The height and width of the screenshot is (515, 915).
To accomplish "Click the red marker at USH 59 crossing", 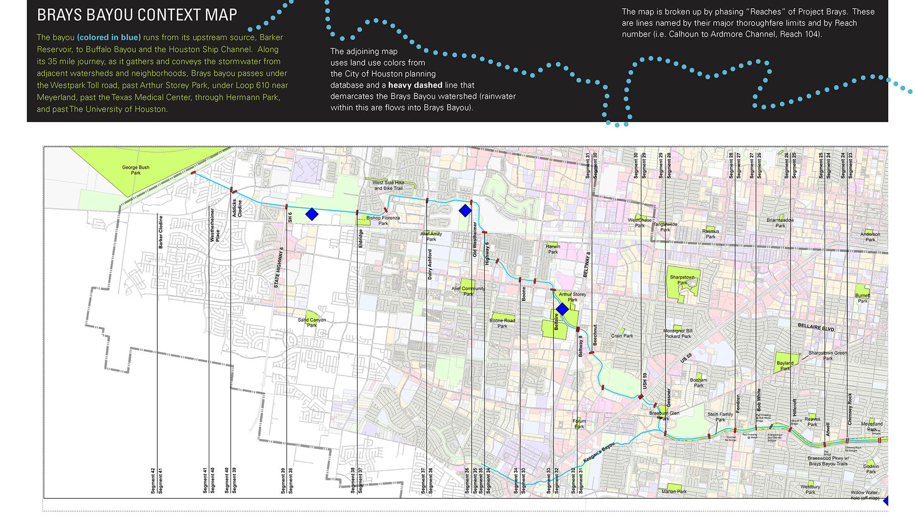I will pos(641,396).
